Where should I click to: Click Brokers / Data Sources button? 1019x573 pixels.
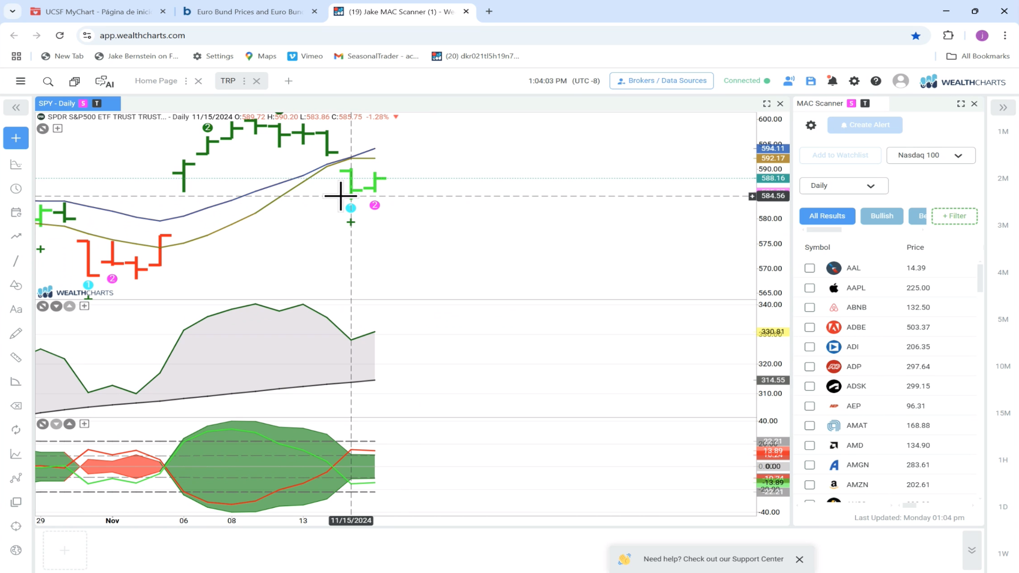[661, 81]
